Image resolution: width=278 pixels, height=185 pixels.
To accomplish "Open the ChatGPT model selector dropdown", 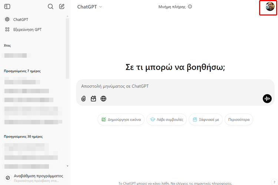I will click(90, 7).
